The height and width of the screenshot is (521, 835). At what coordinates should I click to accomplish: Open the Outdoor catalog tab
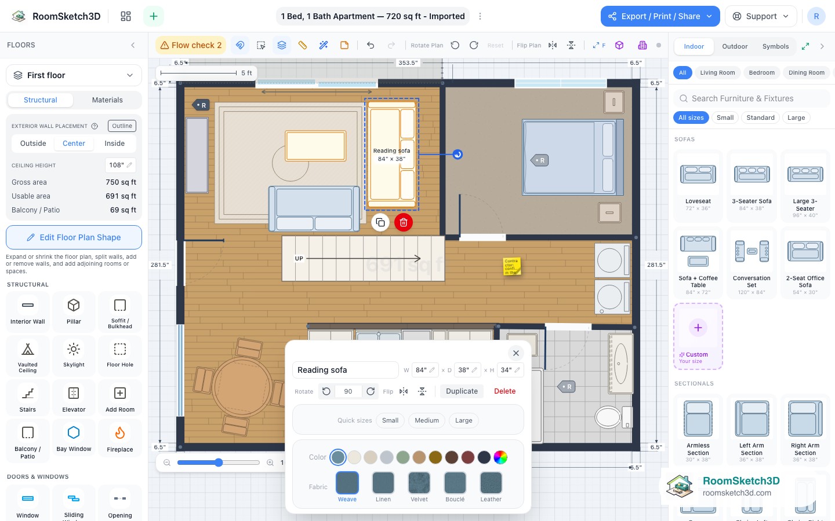[x=735, y=46]
